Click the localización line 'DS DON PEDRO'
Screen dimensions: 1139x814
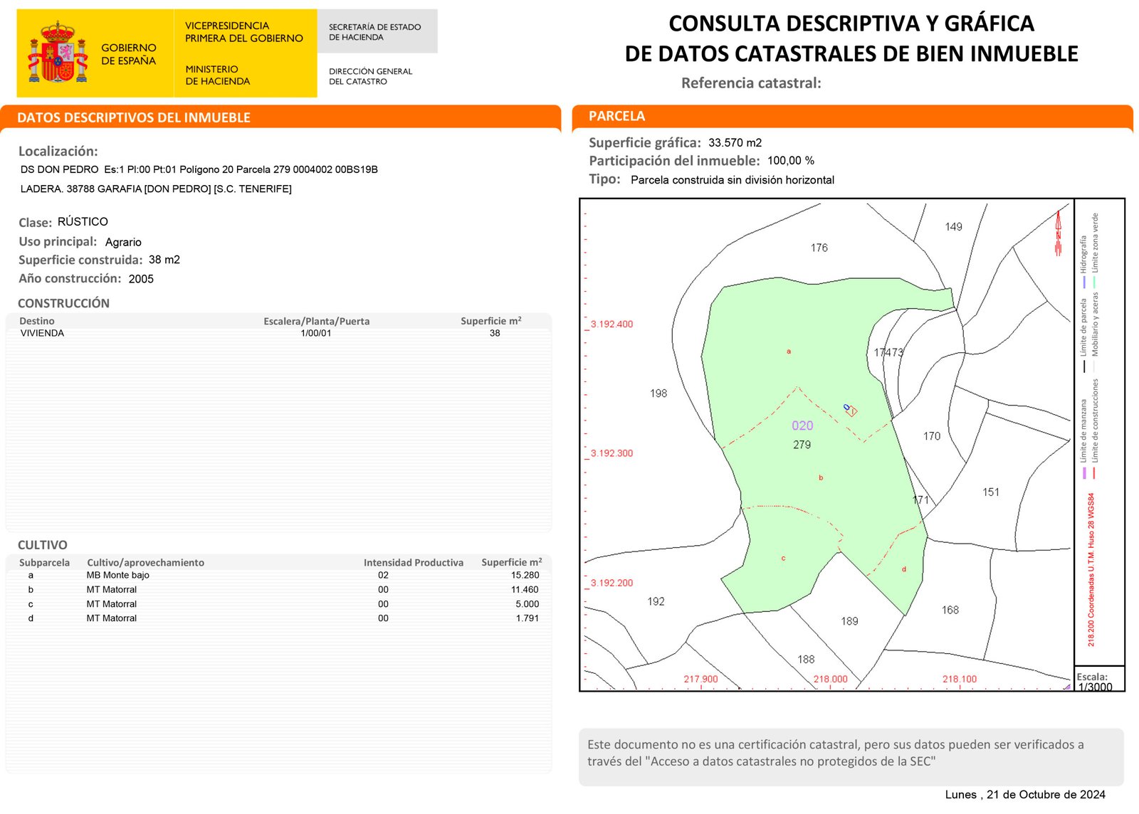pos(199,169)
